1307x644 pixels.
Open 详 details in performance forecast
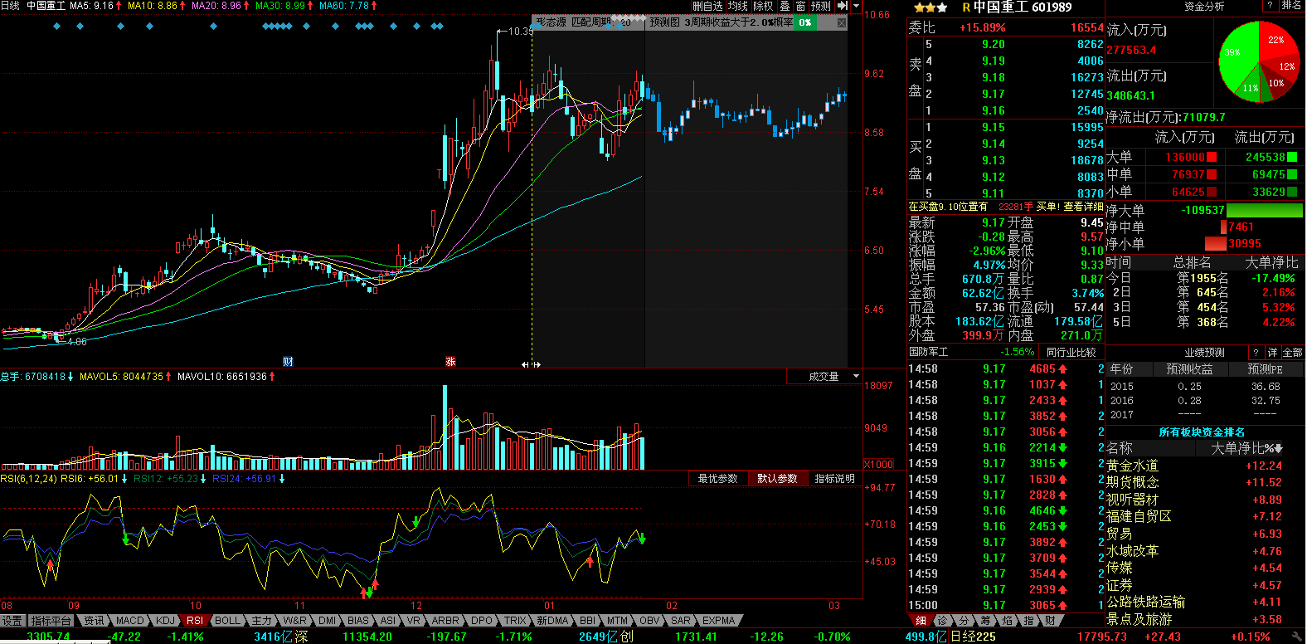coord(1272,353)
